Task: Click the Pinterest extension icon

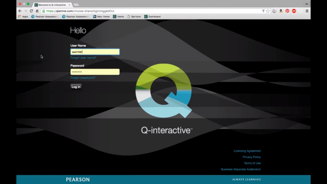Action: (287, 11)
